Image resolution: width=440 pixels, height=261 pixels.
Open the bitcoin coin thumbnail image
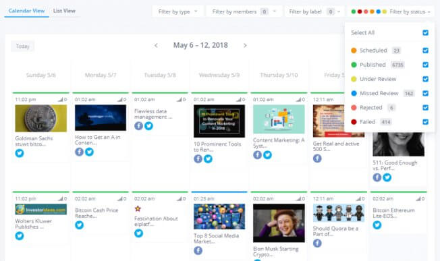coord(41,118)
